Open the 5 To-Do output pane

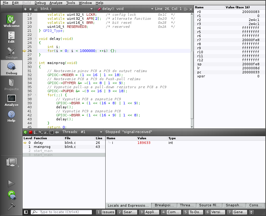pos(193,212)
